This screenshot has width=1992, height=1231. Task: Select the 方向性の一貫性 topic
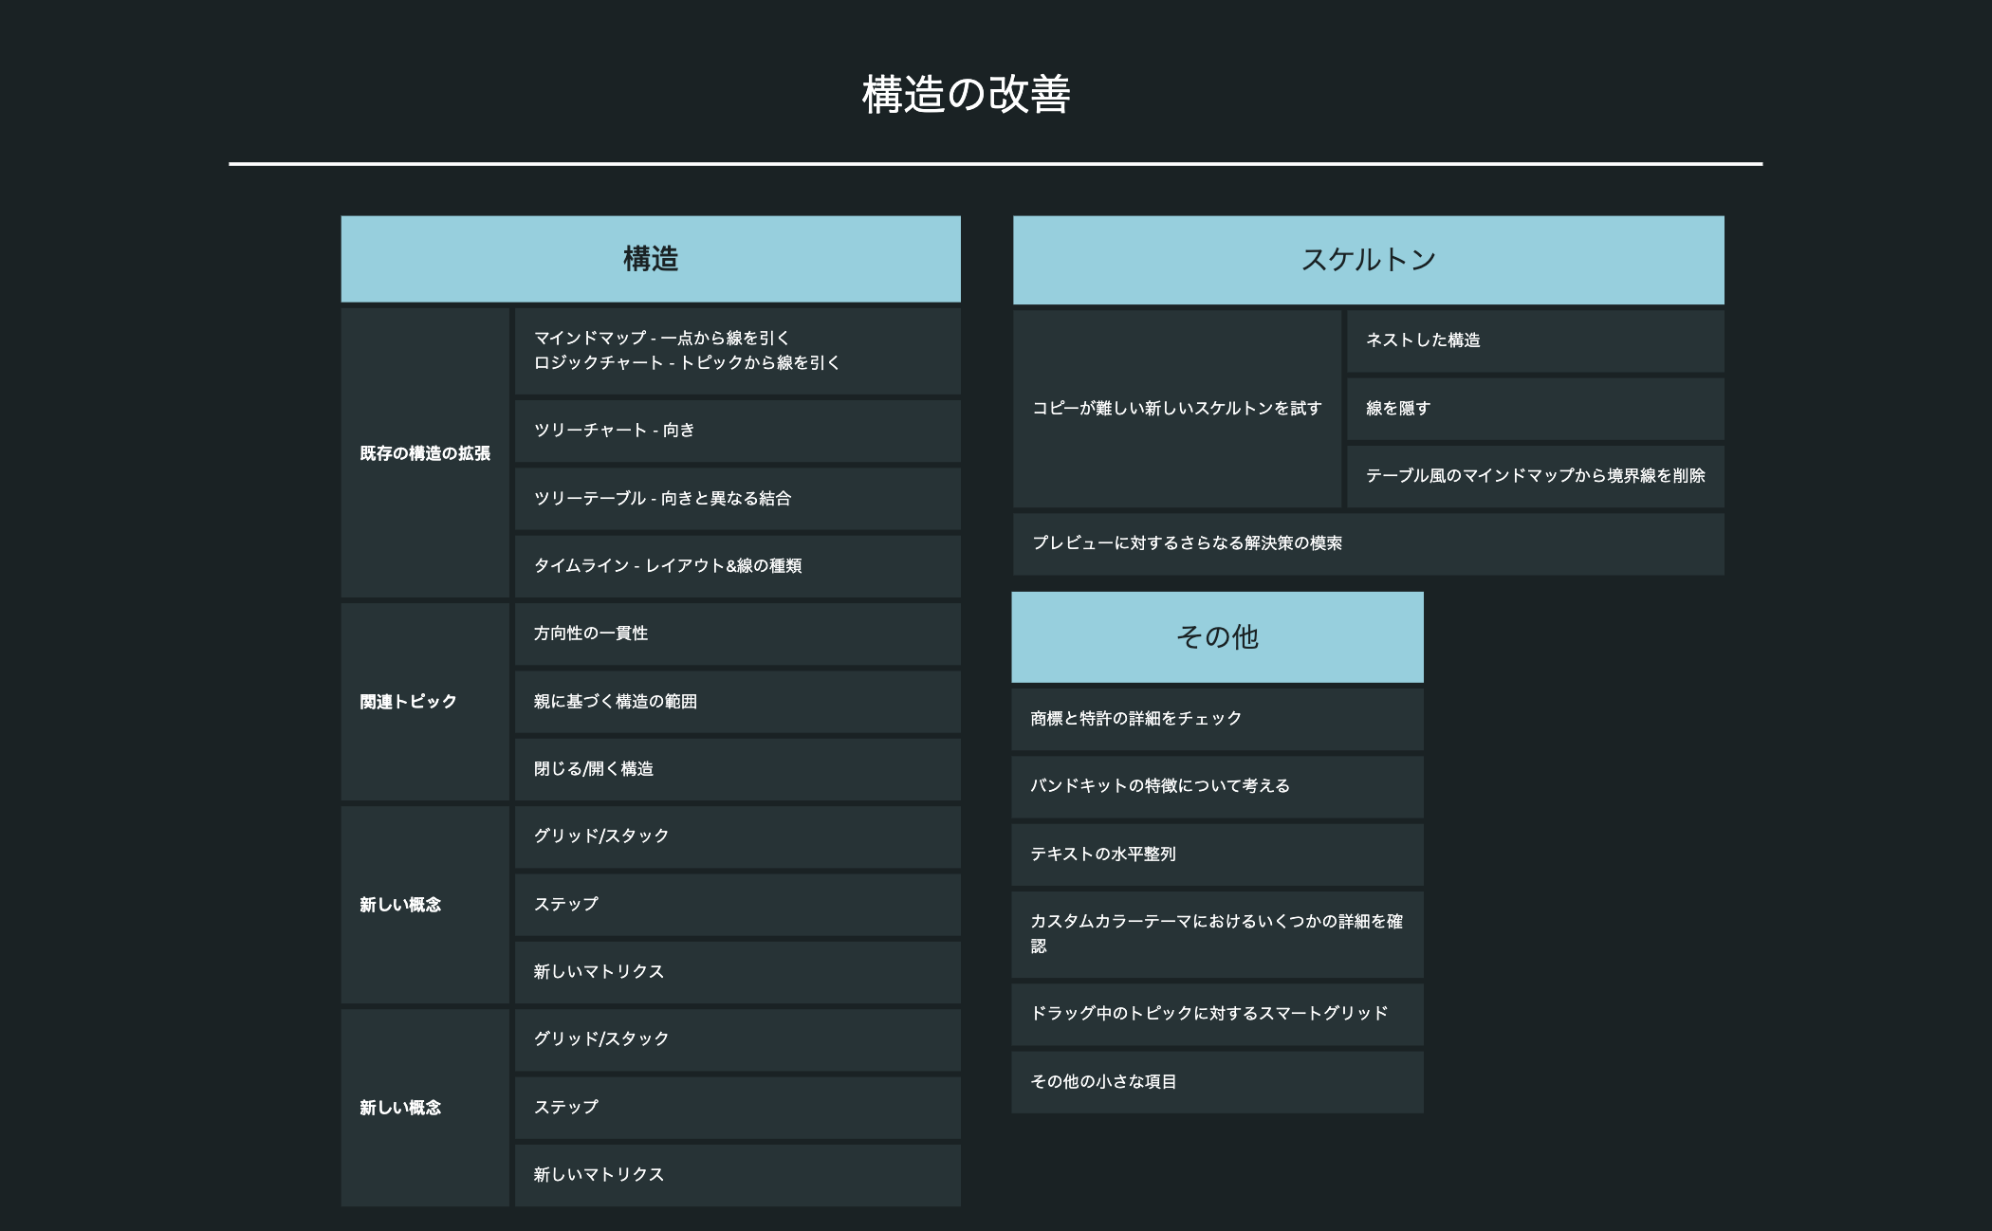[736, 634]
